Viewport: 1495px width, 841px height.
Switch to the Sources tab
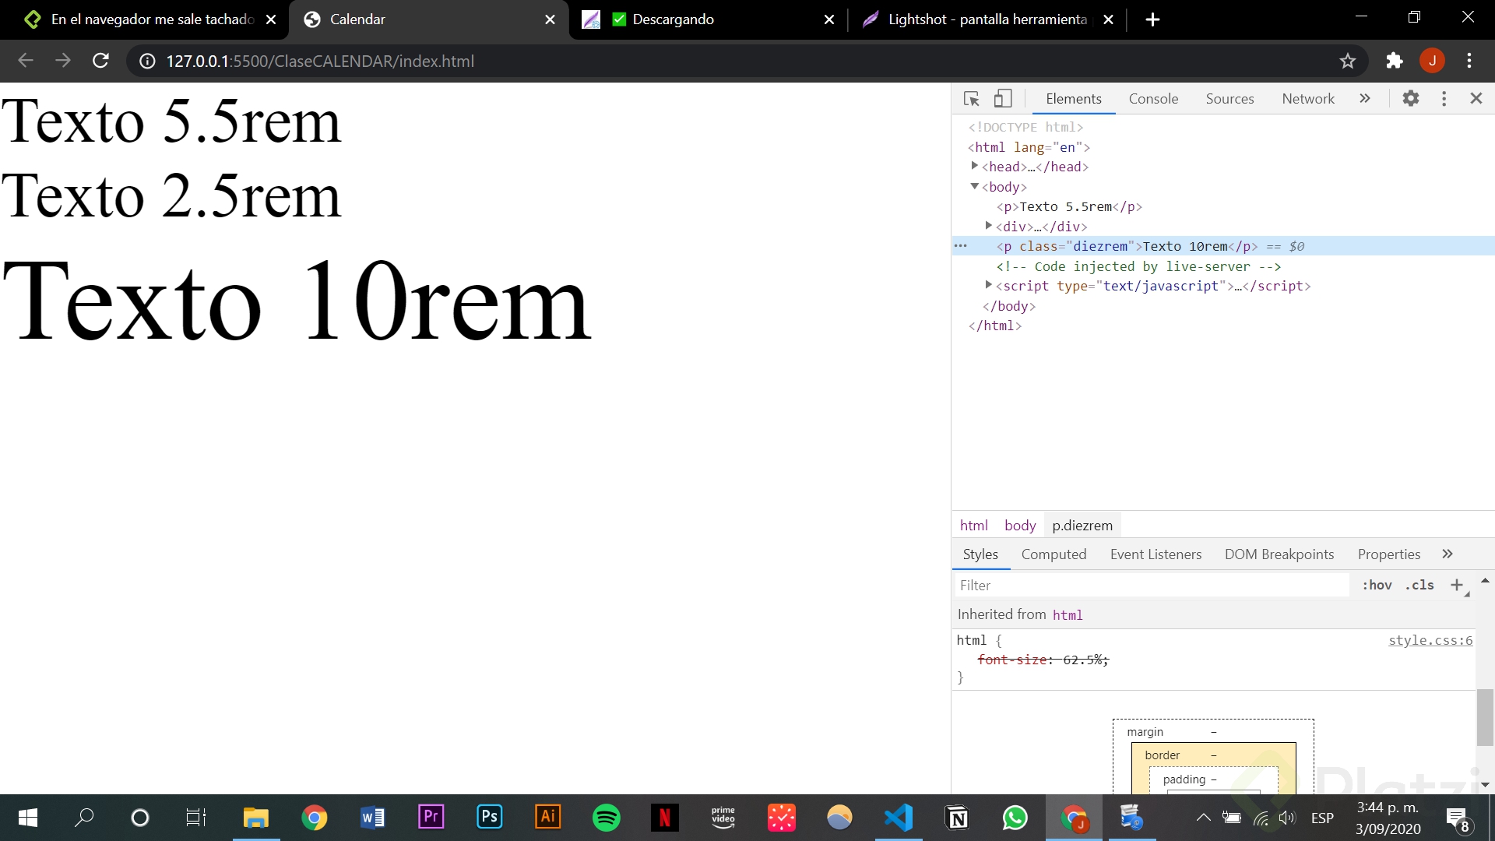point(1229,99)
